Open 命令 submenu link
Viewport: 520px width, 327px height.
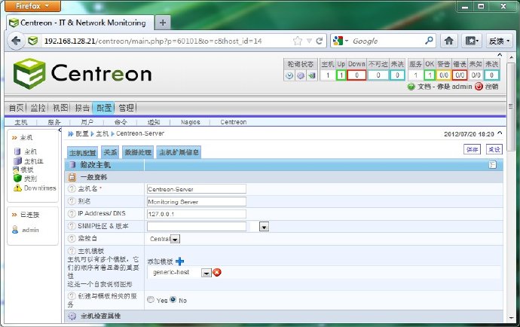pyautogui.click(x=121, y=122)
